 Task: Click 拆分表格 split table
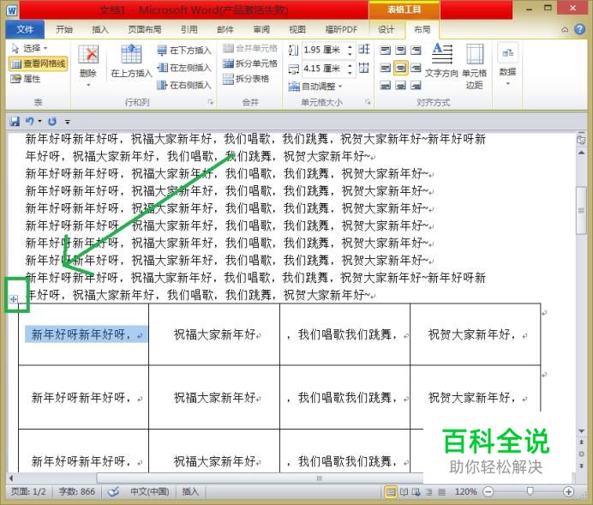246,79
